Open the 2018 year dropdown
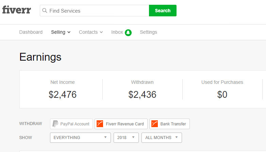 pyautogui.click(x=126, y=138)
